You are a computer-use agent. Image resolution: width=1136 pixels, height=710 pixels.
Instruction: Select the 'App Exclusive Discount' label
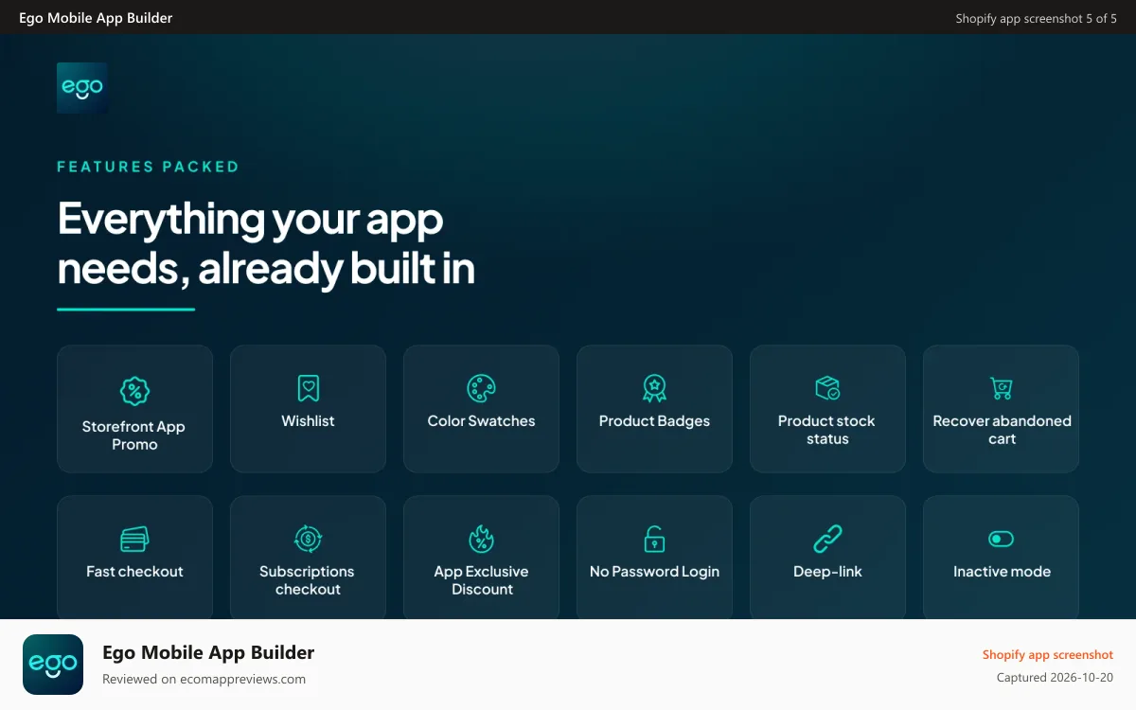point(481,580)
